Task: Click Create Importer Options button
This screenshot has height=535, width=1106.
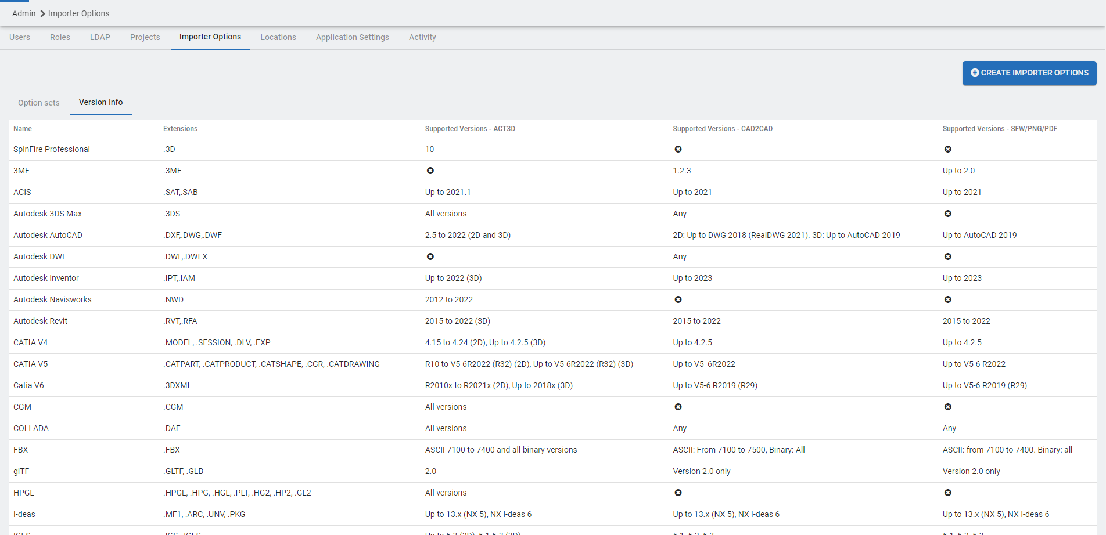Action: coord(1029,73)
